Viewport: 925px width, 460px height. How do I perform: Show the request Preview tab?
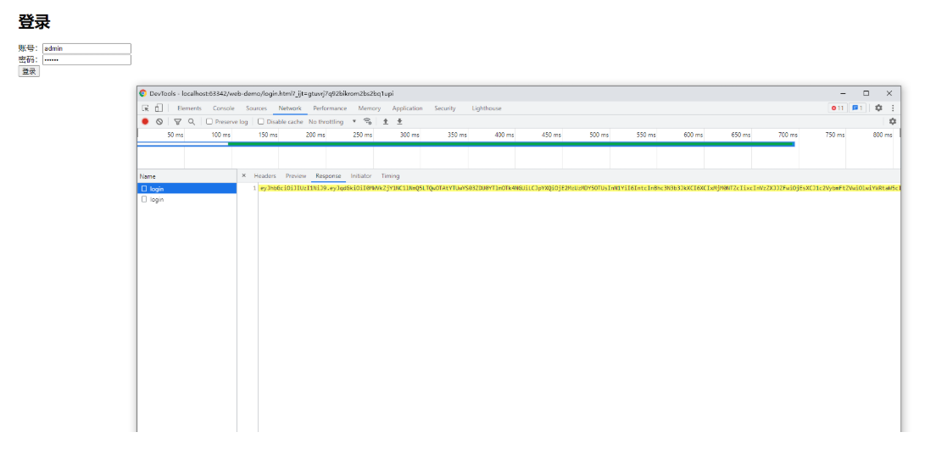[296, 175]
